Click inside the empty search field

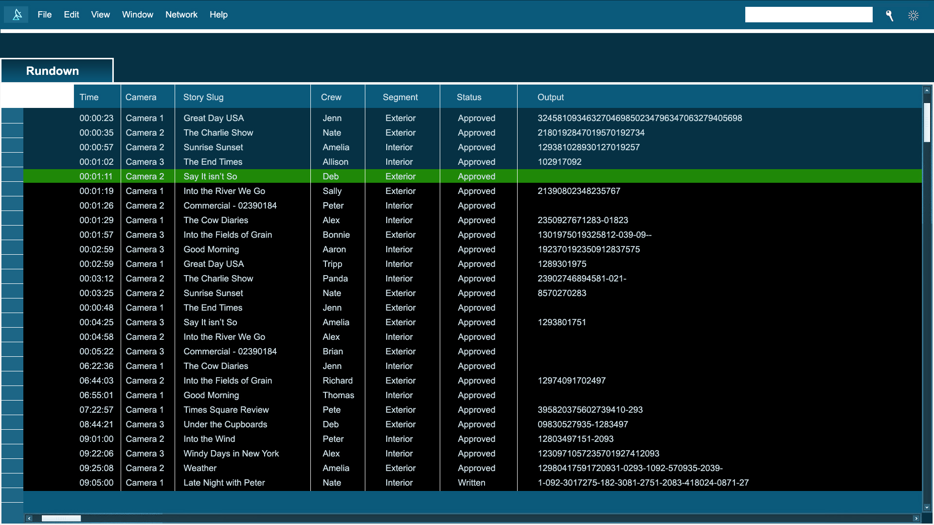tap(808, 15)
